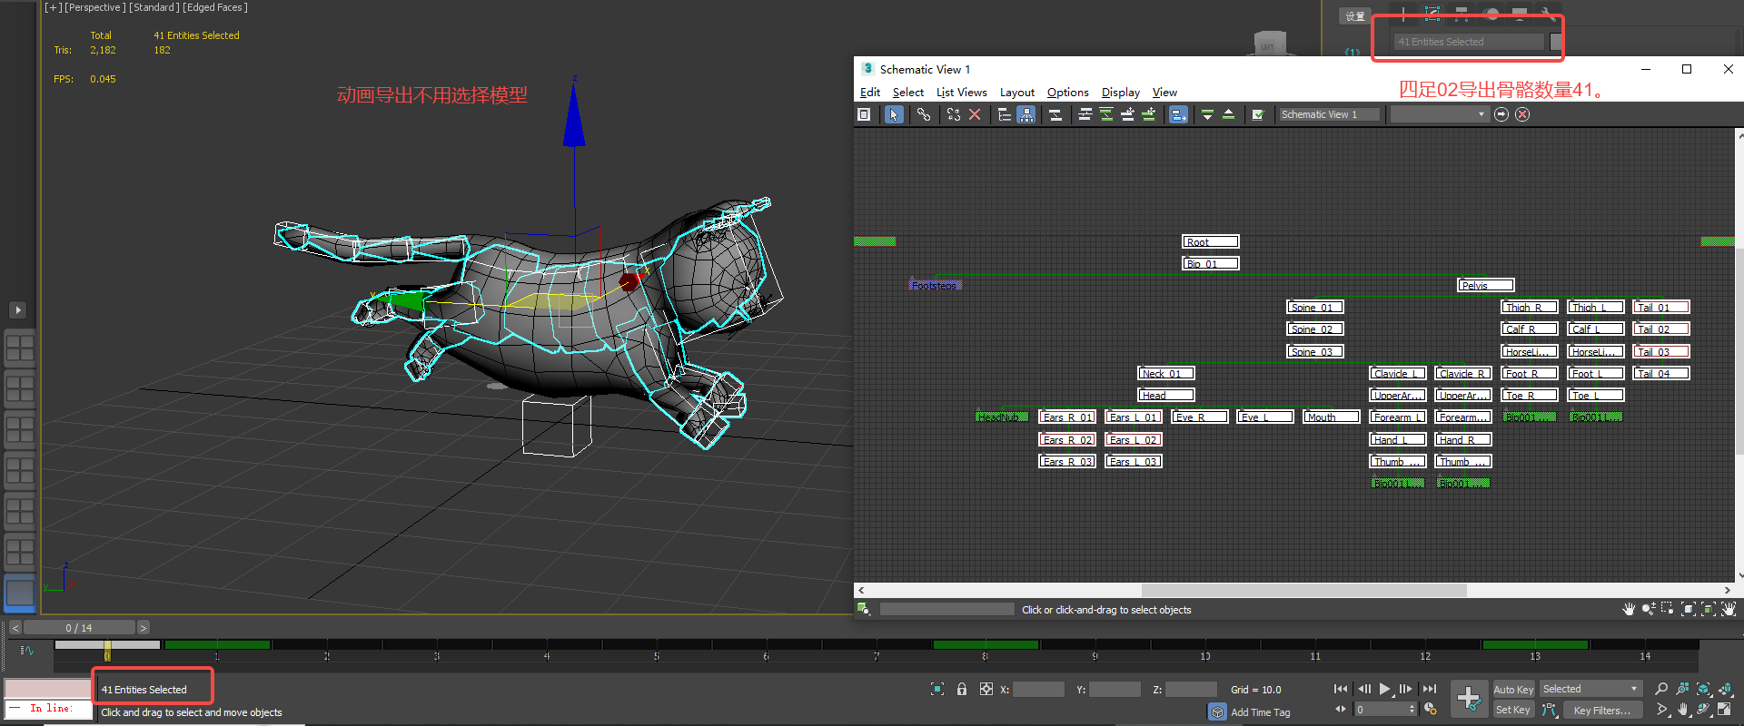Click horizontal scrollbar in Schematic View
The width and height of the screenshot is (1744, 726).
1303,590
